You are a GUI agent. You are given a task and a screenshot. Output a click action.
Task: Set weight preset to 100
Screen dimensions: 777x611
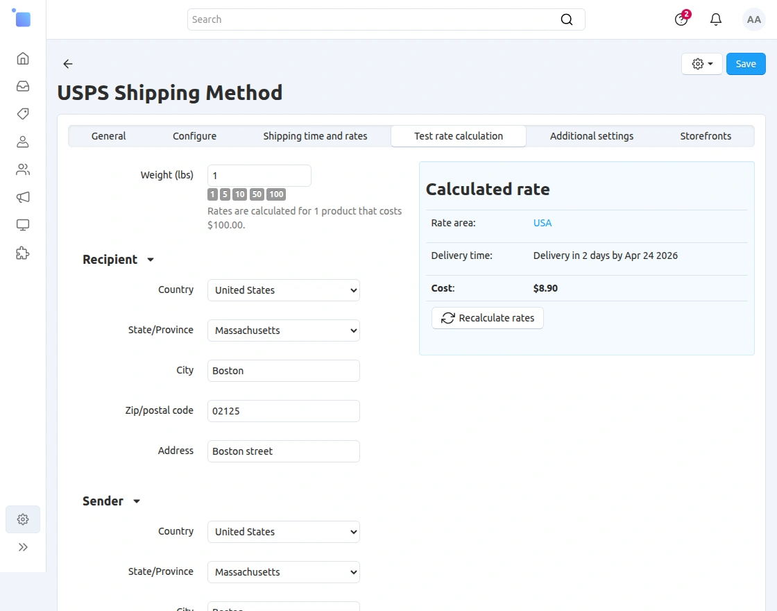coord(276,194)
